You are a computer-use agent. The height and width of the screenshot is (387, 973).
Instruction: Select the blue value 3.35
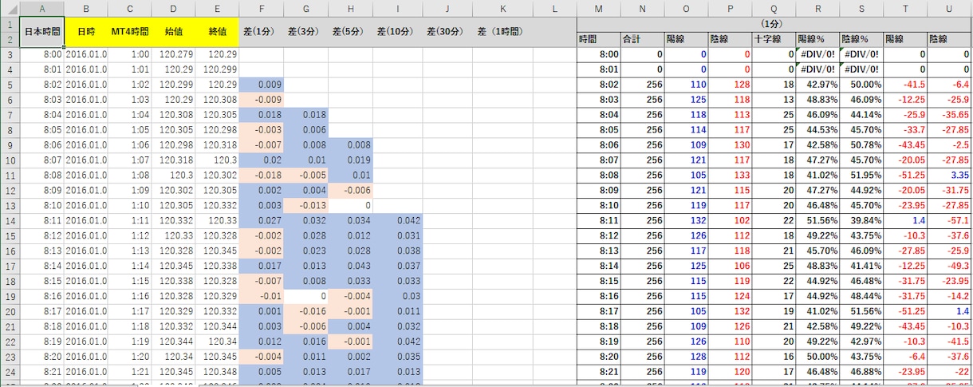[x=949, y=176]
